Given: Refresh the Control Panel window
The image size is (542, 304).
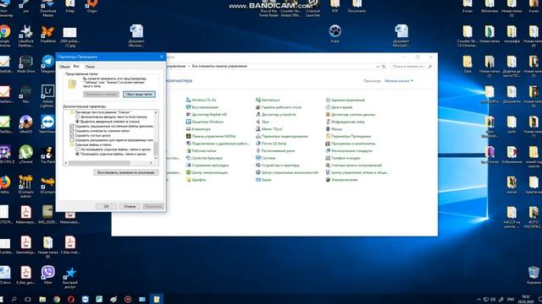Looking at the screenshot, I should 384,67.
